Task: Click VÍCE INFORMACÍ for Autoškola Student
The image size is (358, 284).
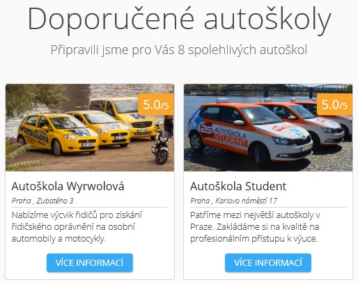Action: tap(268, 262)
